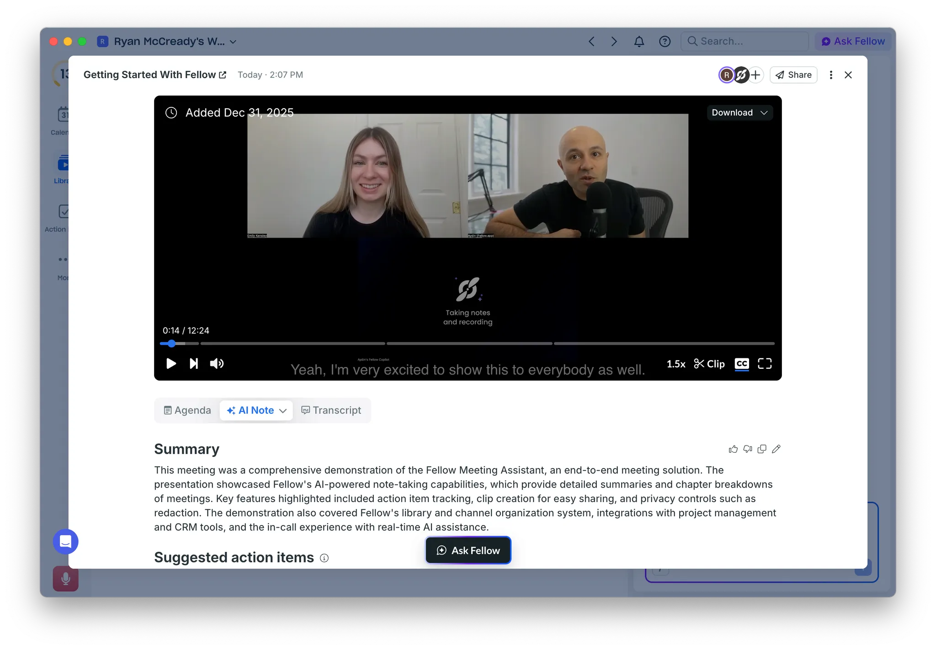The height and width of the screenshot is (650, 936).
Task: Switch to the Transcript tab
Action: pyautogui.click(x=331, y=410)
